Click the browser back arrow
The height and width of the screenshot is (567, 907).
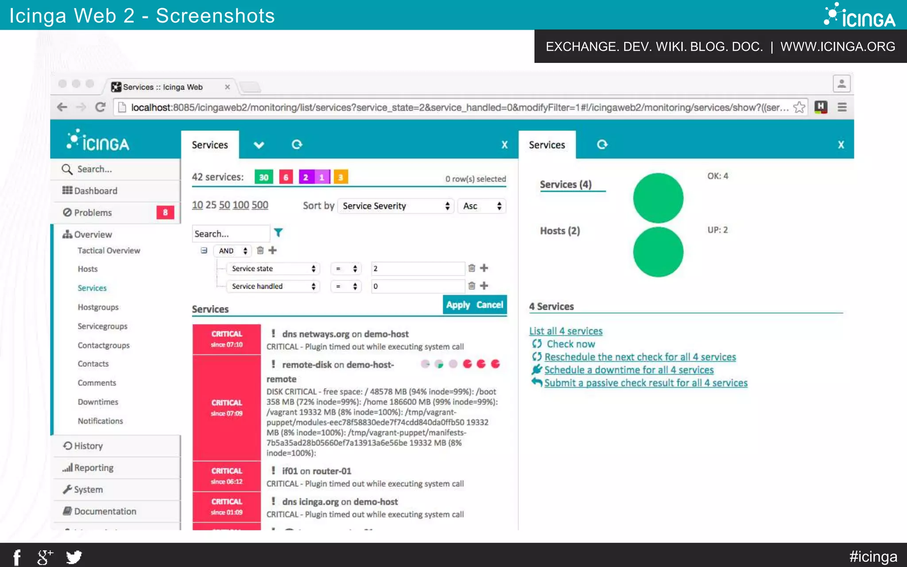(62, 107)
